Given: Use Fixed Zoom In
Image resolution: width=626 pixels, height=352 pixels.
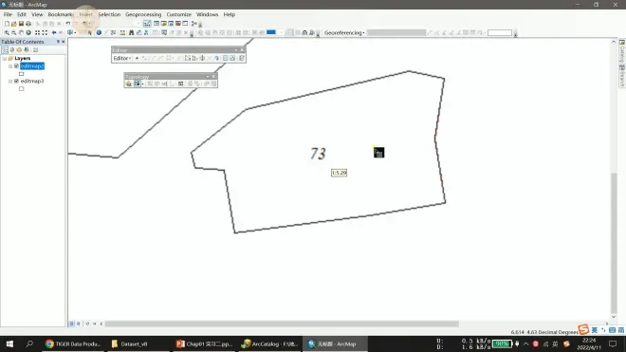Looking at the screenshot, I should (x=38, y=33).
